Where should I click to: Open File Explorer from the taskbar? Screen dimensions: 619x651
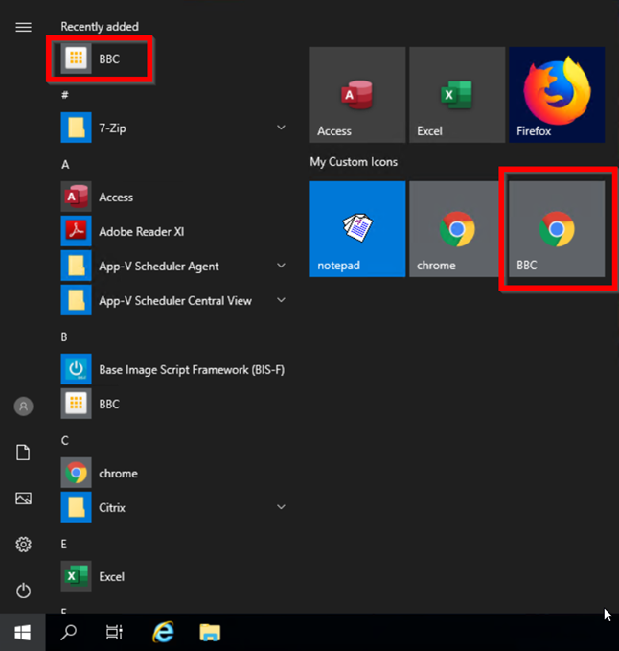(210, 633)
